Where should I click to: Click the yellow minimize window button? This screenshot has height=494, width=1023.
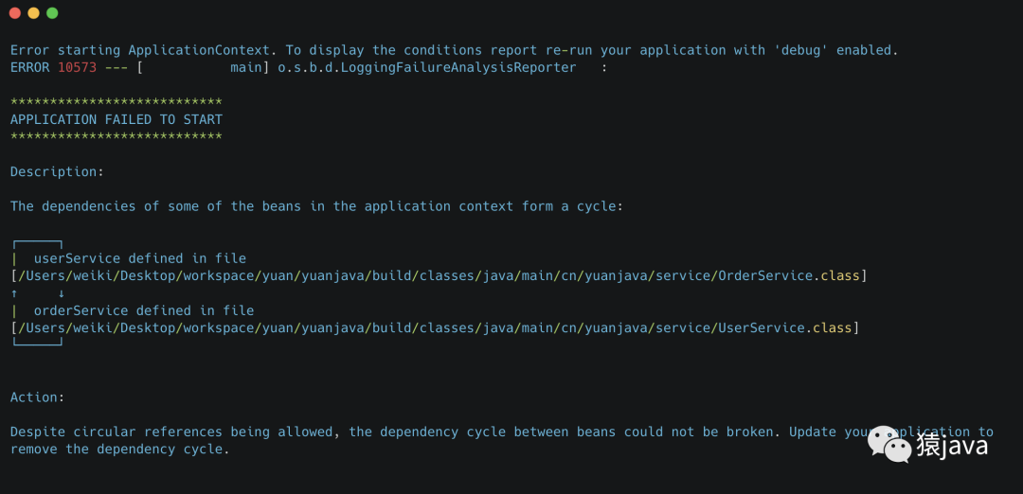click(x=33, y=13)
